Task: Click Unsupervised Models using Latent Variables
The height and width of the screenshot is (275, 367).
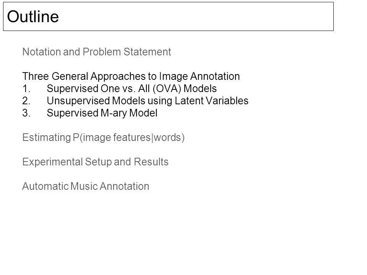Action: click(x=148, y=101)
